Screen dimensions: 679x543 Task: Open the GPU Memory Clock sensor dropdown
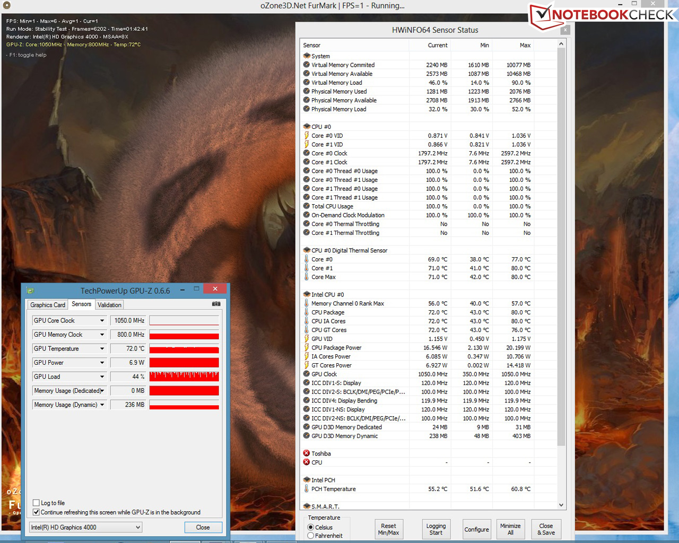point(102,335)
